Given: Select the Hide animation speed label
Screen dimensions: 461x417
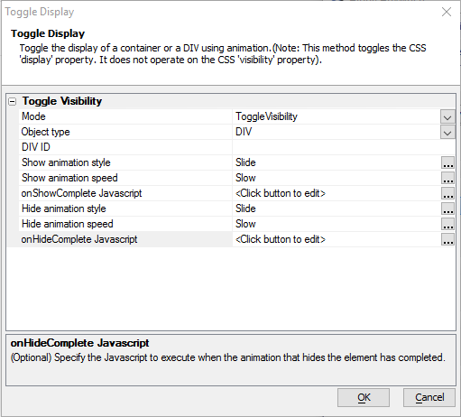Looking at the screenshot, I should click(x=68, y=224).
